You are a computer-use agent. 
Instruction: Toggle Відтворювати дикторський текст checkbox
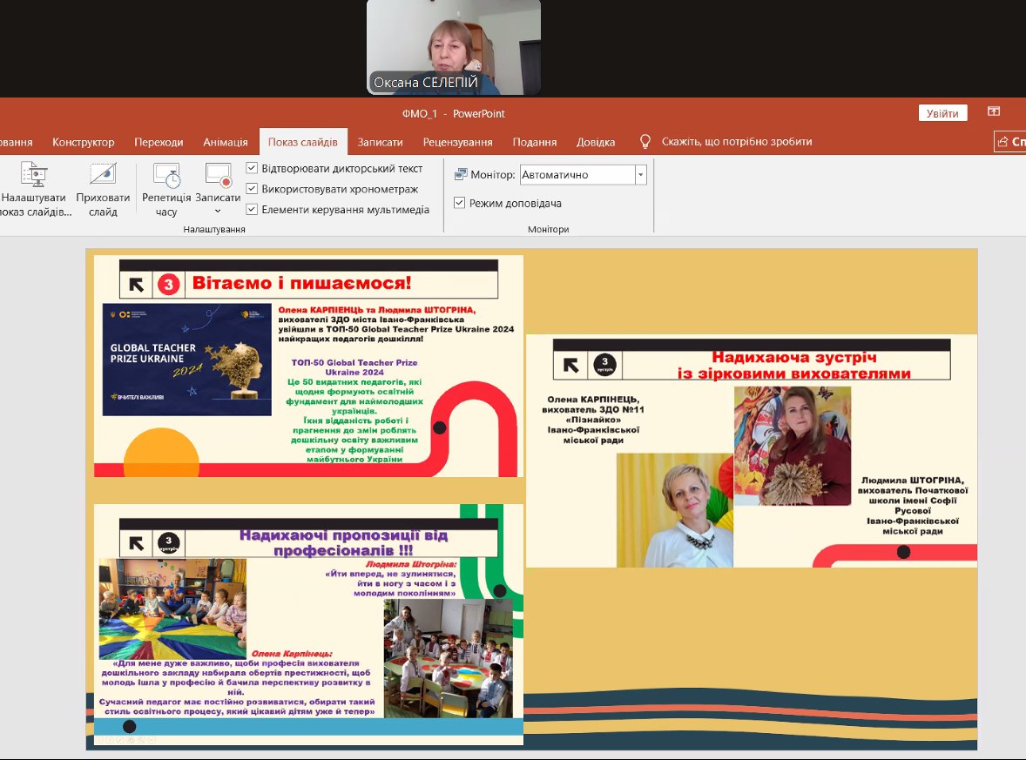click(252, 168)
